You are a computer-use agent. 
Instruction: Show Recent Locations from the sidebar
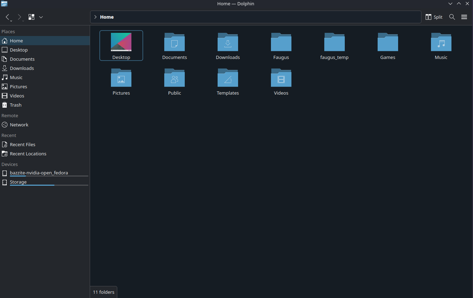pos(45,154)
